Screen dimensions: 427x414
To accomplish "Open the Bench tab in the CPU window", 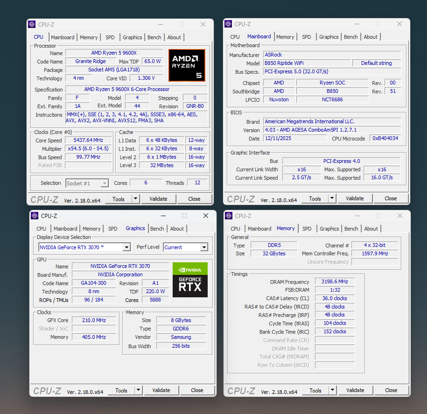I will coord(154,37).
